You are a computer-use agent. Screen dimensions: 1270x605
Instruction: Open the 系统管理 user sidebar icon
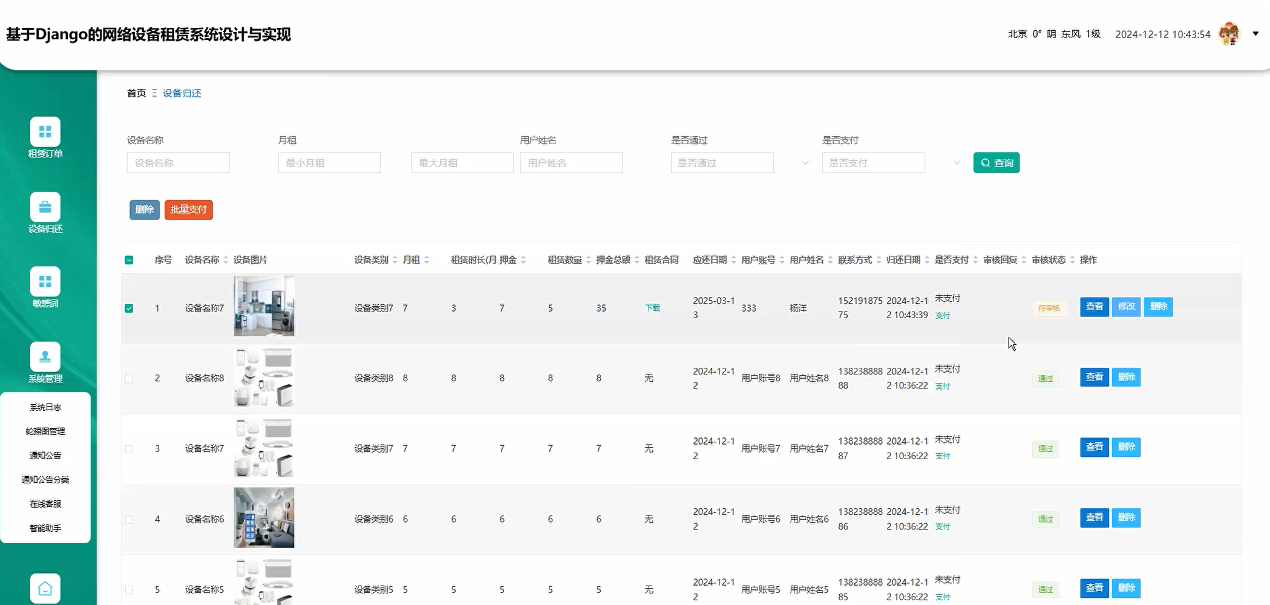45,357
